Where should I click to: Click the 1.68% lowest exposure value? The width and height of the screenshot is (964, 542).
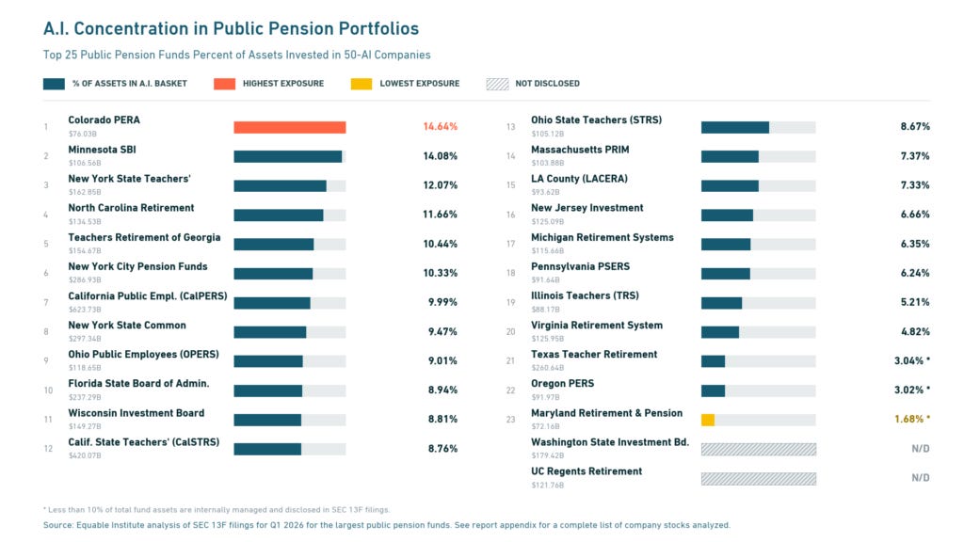point(911,419)
